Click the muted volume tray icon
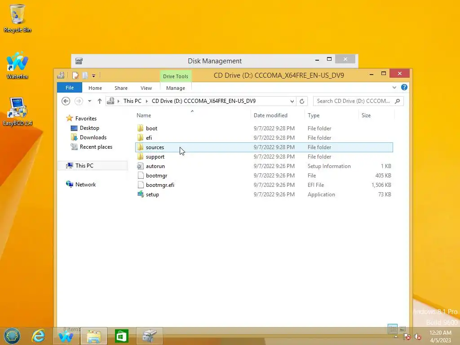Image resolution: width=460 pixels, height=345 pixels. pyautogui.click(x=417, y=337)
